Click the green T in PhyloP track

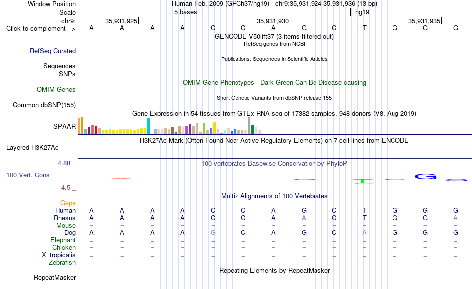[x=363, y=181]
